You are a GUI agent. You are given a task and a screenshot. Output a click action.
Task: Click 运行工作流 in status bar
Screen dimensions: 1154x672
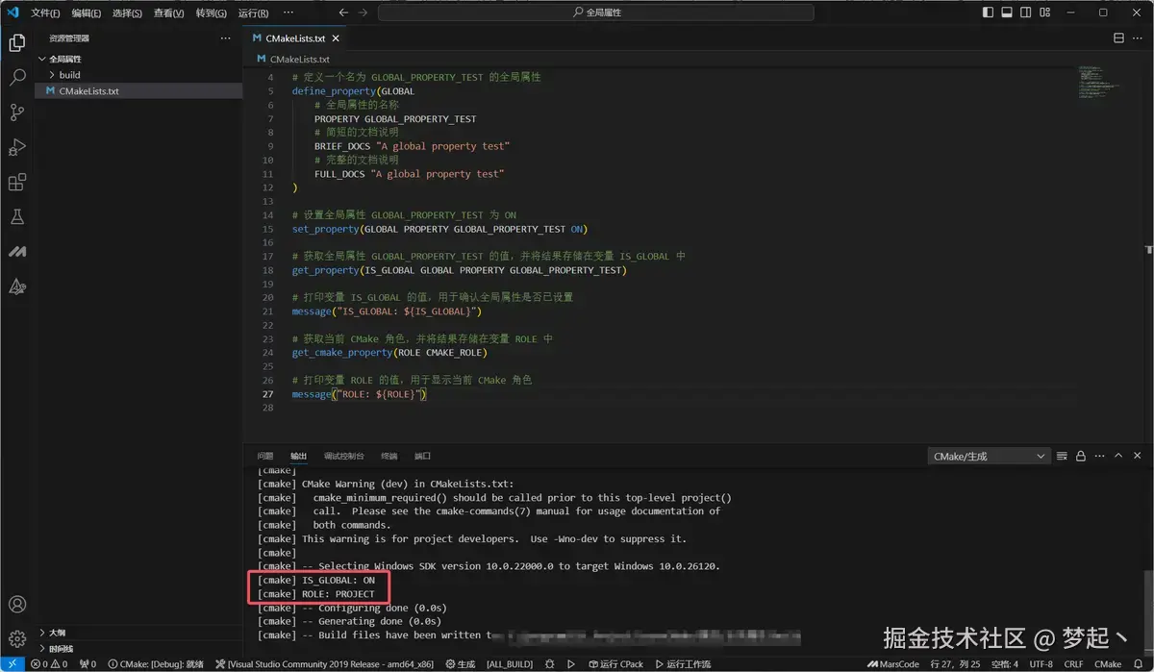pyautogui.click(x=683, y=664)
